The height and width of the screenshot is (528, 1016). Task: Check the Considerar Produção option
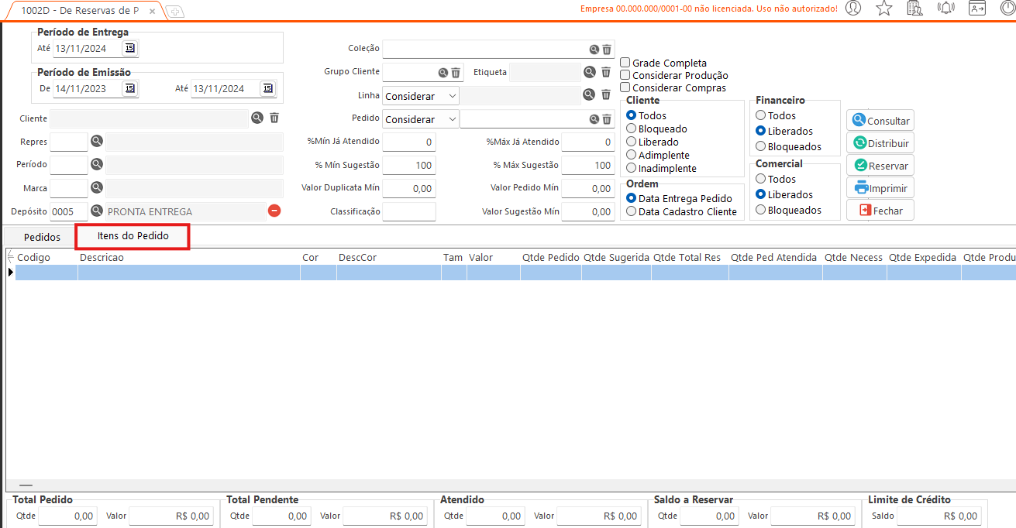point(625,75)
